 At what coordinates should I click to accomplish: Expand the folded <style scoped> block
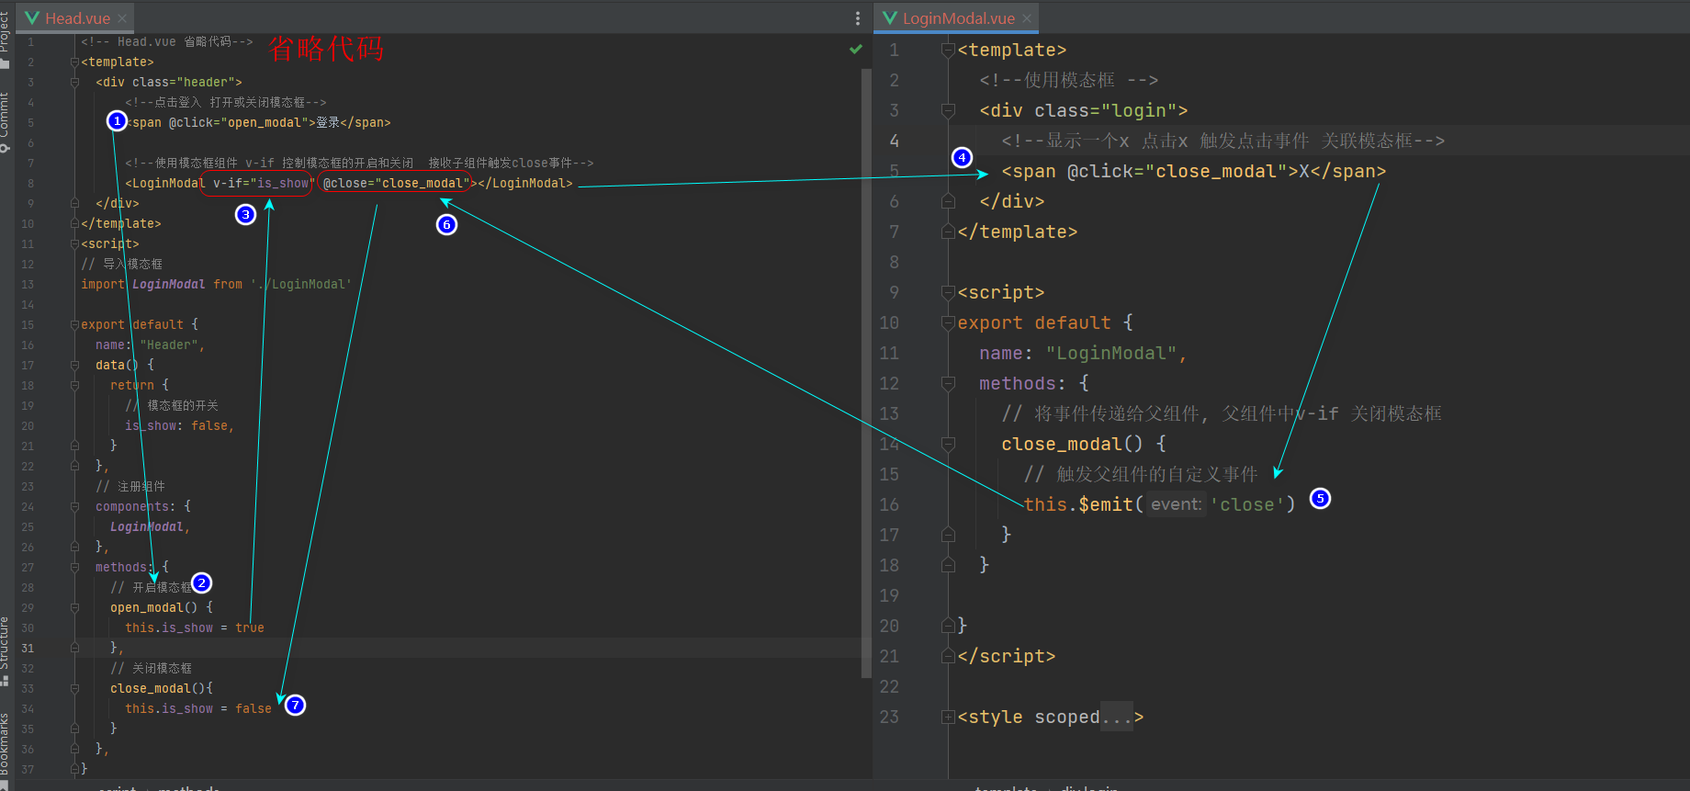click(x=948, y=718)
